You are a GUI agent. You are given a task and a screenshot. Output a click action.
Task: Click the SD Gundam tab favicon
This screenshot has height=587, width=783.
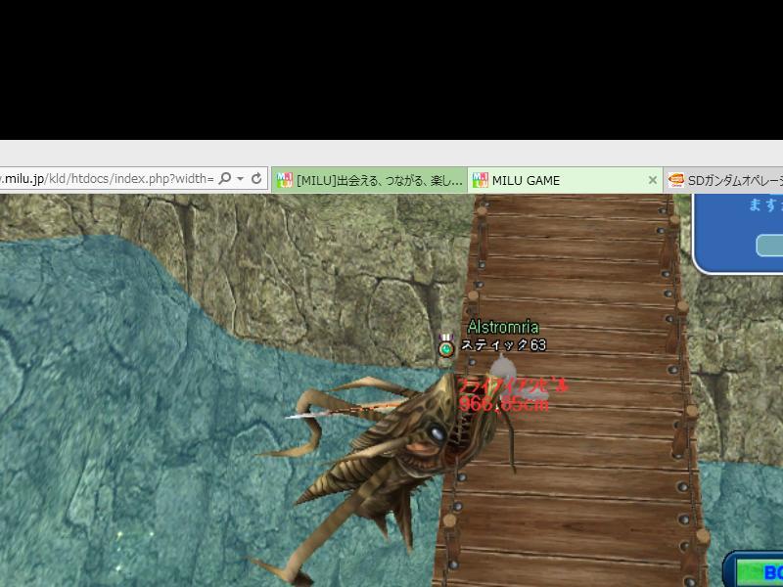pyautogui.click(x=675, y=180)
